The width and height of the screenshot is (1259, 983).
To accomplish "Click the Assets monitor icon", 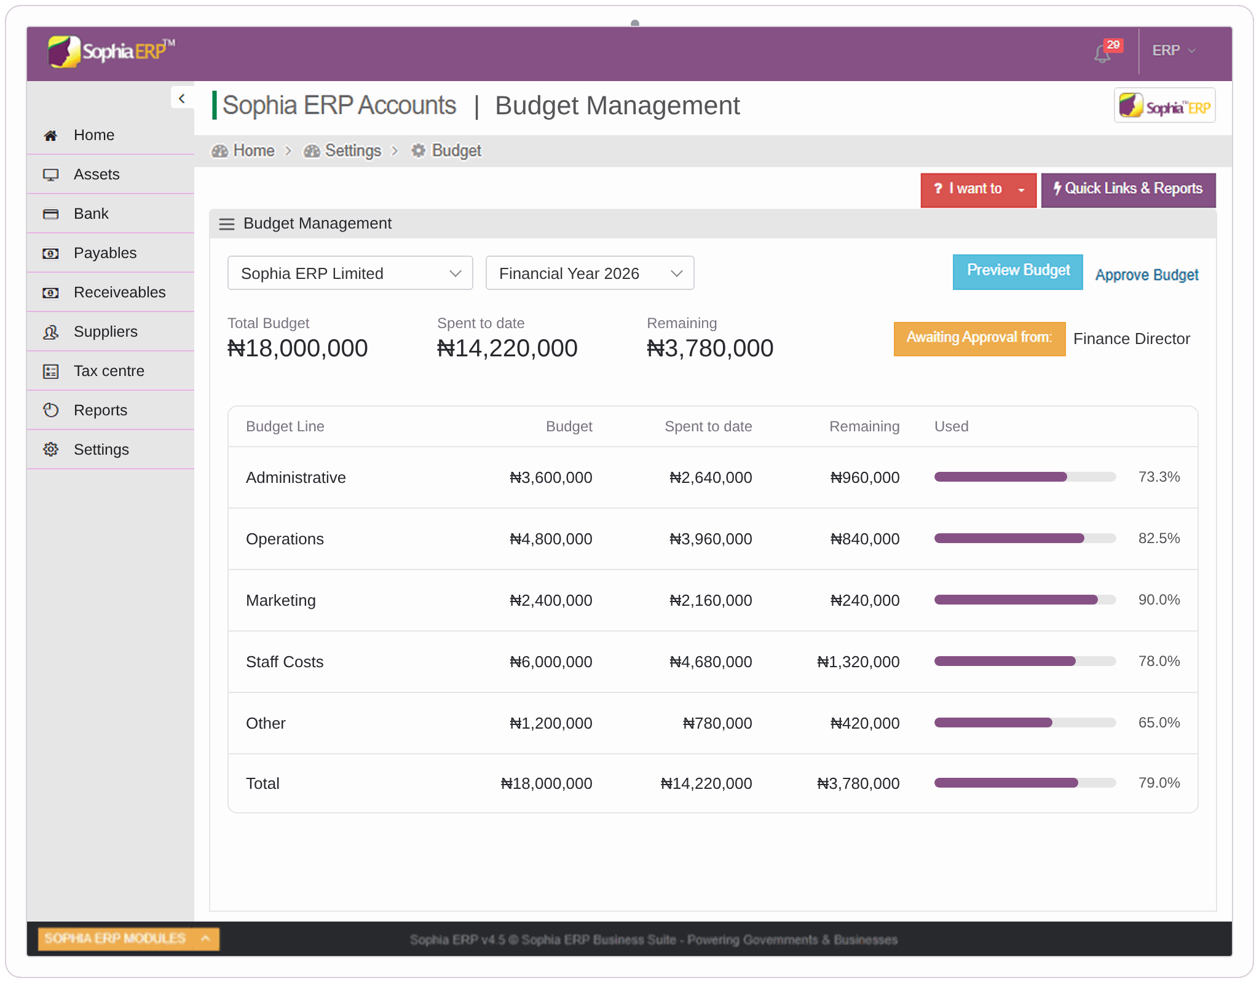I will (50, 174).
